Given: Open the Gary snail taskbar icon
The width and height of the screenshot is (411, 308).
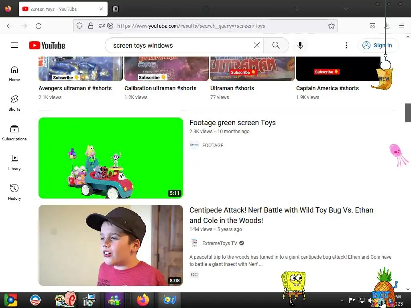Looking at the screenshot, I should click(x=65, y=299).
